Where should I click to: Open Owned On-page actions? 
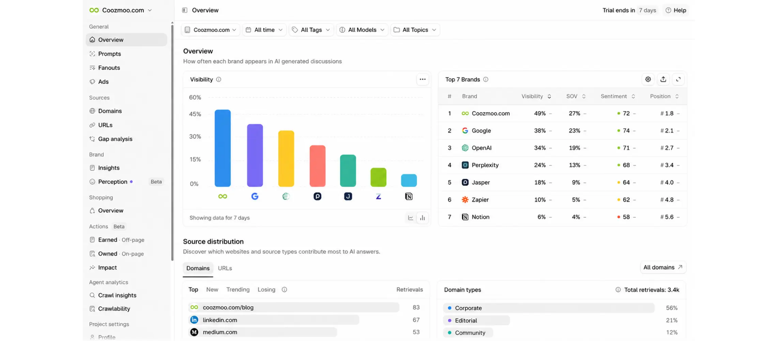(x=126, y=254)
